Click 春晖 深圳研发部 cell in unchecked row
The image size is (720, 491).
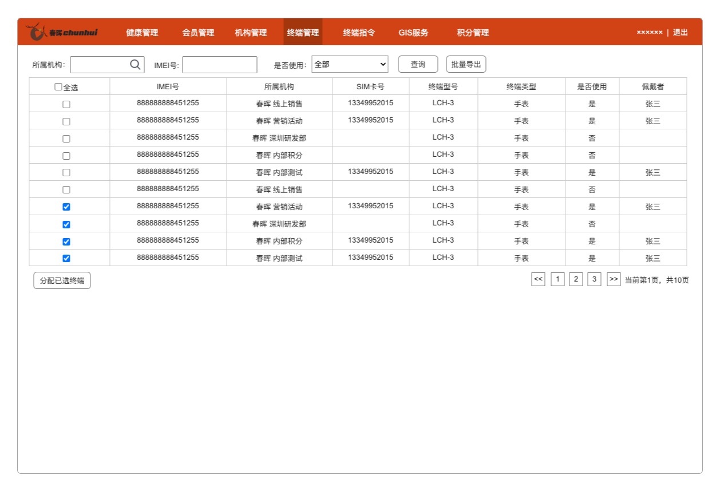[279, 138]
